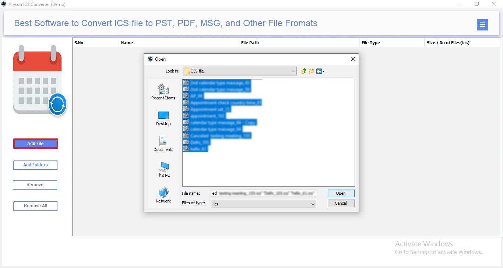Viewport: 503px width, 268px height.
Task: Select the Canceled testing meeting file
Action: (217, 136)
